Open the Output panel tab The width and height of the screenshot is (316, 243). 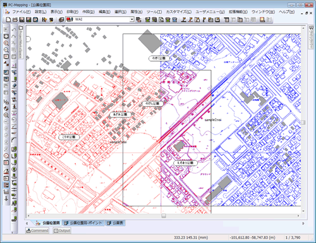click(x=62, y=230)
